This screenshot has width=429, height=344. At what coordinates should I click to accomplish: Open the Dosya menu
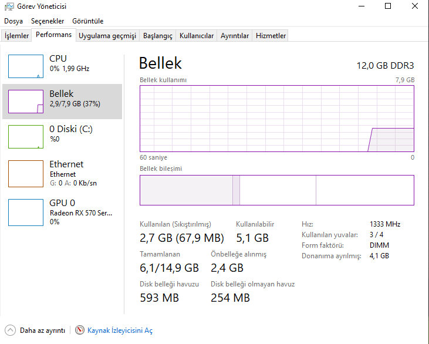pyautogui.click(x=13, y=21)
